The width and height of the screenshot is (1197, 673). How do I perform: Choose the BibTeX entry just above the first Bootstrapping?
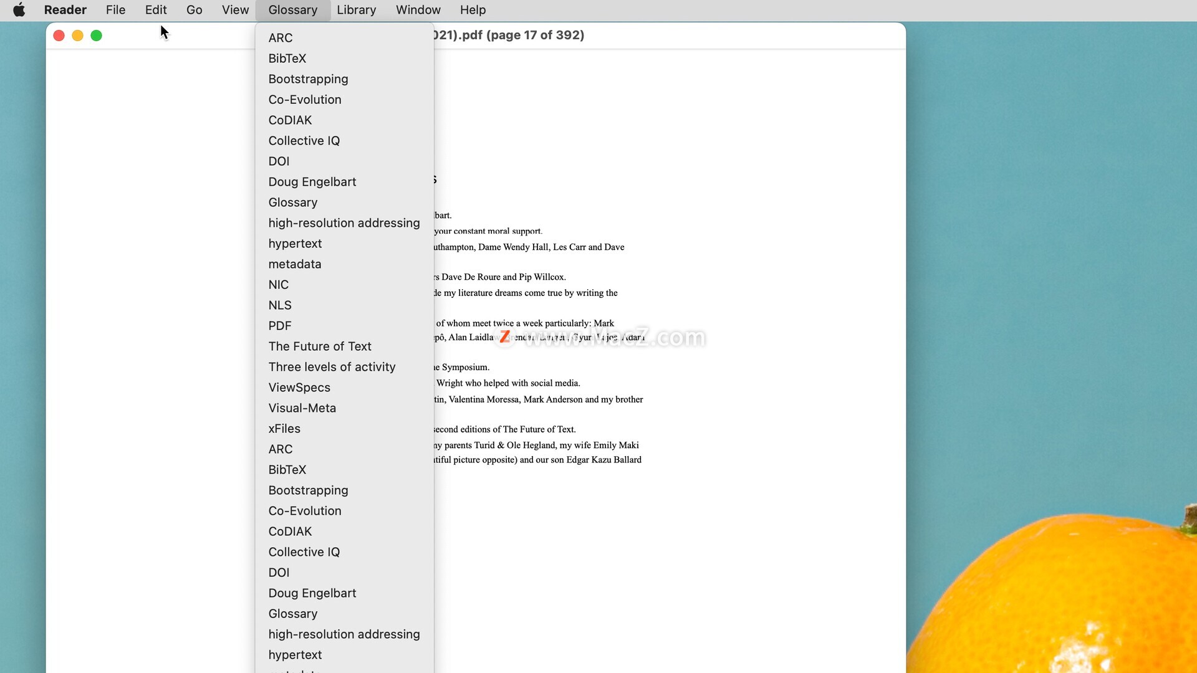coord(345,59)
